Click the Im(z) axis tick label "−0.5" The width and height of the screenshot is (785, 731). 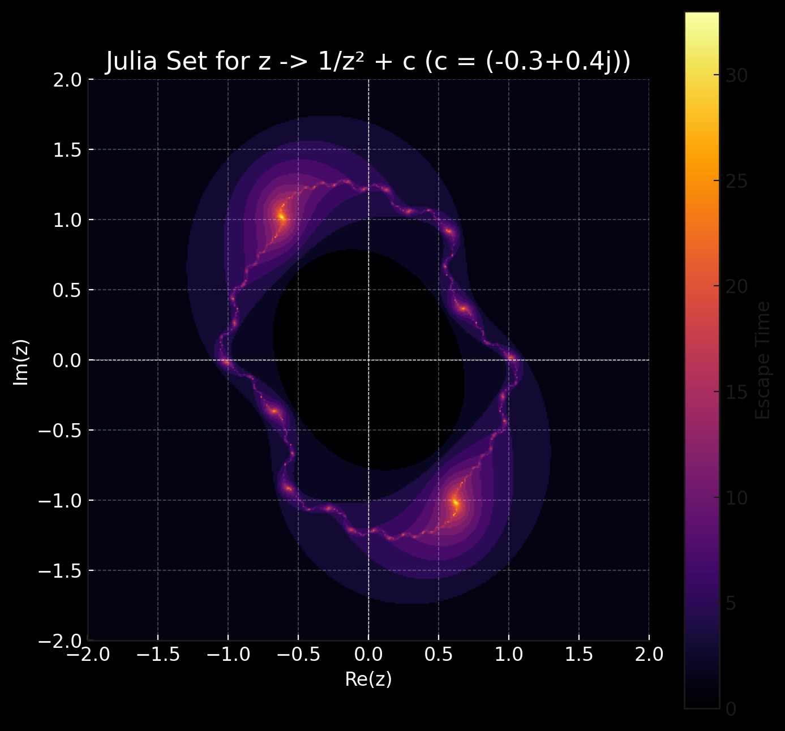[59, 431]
